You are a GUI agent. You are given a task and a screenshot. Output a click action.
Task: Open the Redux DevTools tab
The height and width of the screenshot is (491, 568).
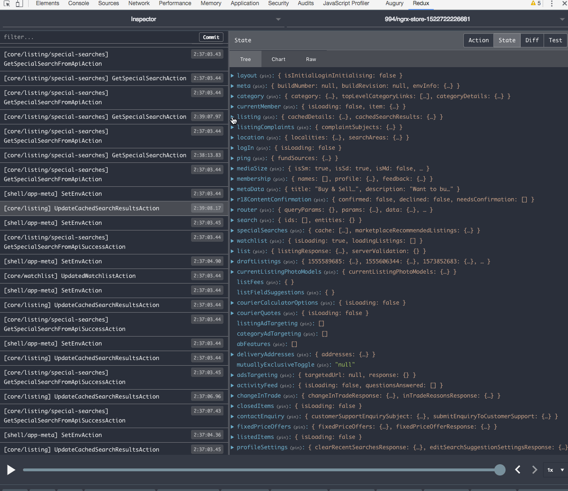[x=421, y=3]
